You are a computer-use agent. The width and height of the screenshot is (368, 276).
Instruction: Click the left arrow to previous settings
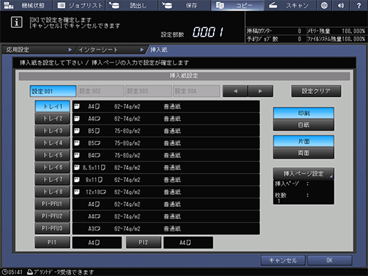(x=235, y=91)
